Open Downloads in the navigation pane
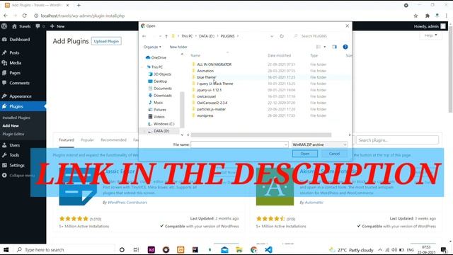This screenshot has height=255, width=453. tap(163, 96)
